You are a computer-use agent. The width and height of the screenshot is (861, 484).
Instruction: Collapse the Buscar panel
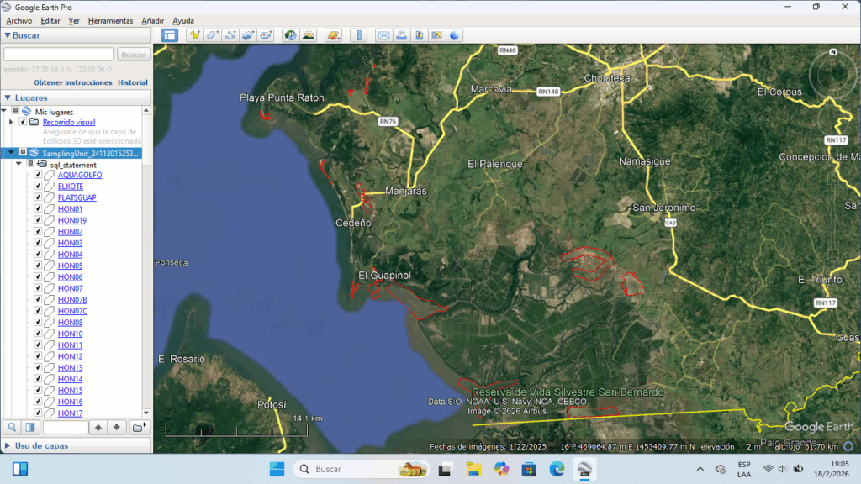tap(8, 35)
